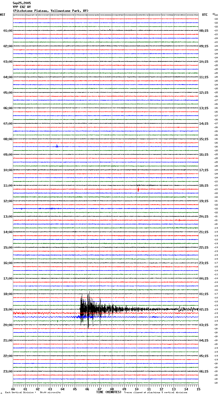This screenshot has width=219, height=396.
Task: Click the 09:15 UTC time label
Action: pos(204,46)
